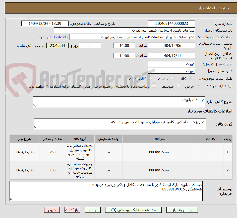Image resolution: width=237 pixels, height=218 pixels.
Task: Click the goods group textarea
Action: (120, 124)
